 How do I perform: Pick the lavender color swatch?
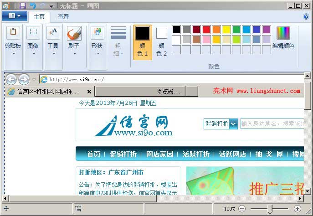(266, 40)
